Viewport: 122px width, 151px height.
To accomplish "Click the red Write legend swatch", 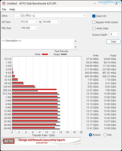I will 45,54.
